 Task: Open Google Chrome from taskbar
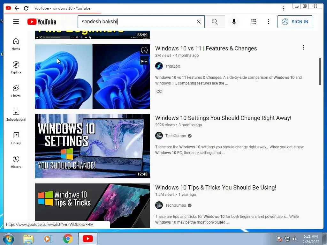point(68,239)
